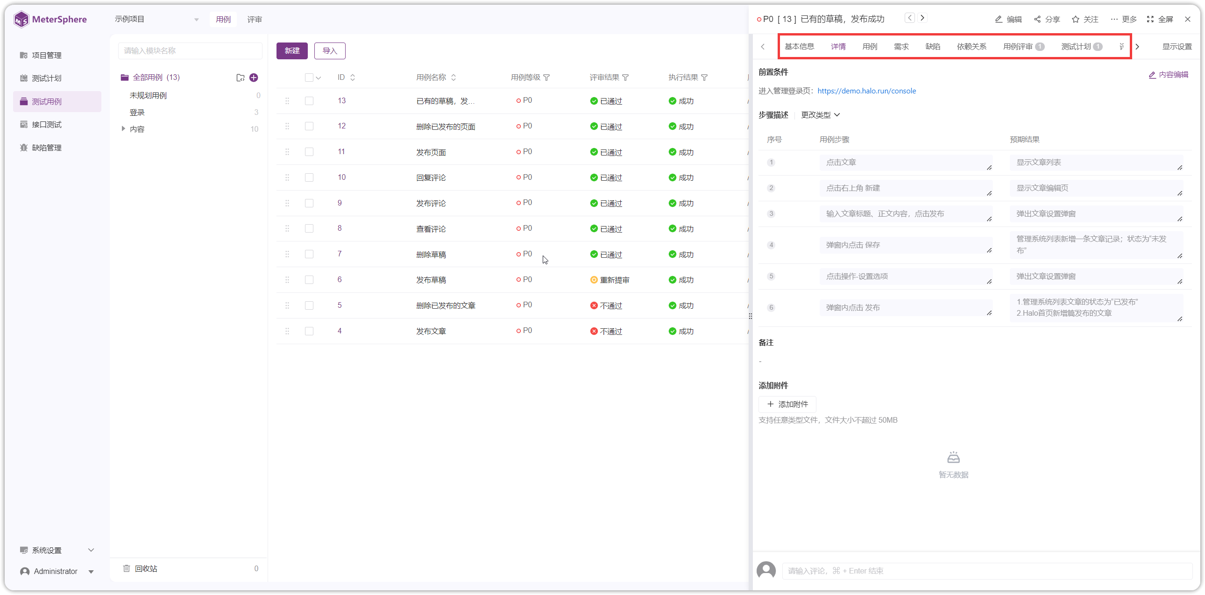Check the box for case 13
Viewport: 1205px width, 595px height.
click(309, 101)
